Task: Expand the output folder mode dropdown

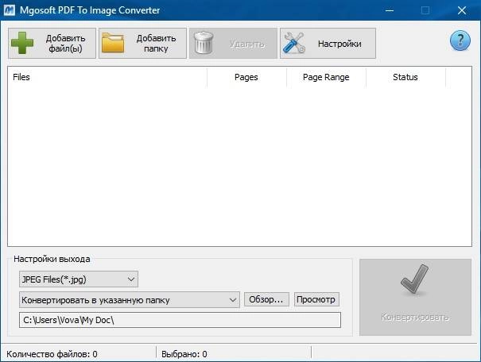Action: coord(129,300)
